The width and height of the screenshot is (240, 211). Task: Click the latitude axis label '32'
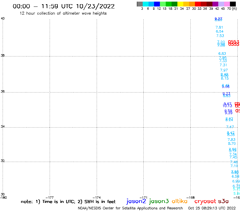[3, 161]
